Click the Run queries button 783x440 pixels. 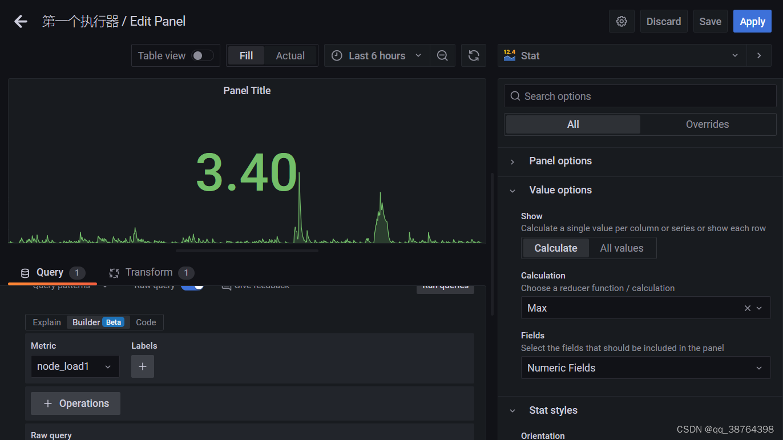pos(445,285)
